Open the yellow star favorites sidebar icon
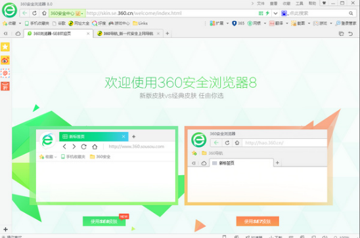The width and height of the screenshot is (360, 238). pyautogui.click(x=5, y=47)
